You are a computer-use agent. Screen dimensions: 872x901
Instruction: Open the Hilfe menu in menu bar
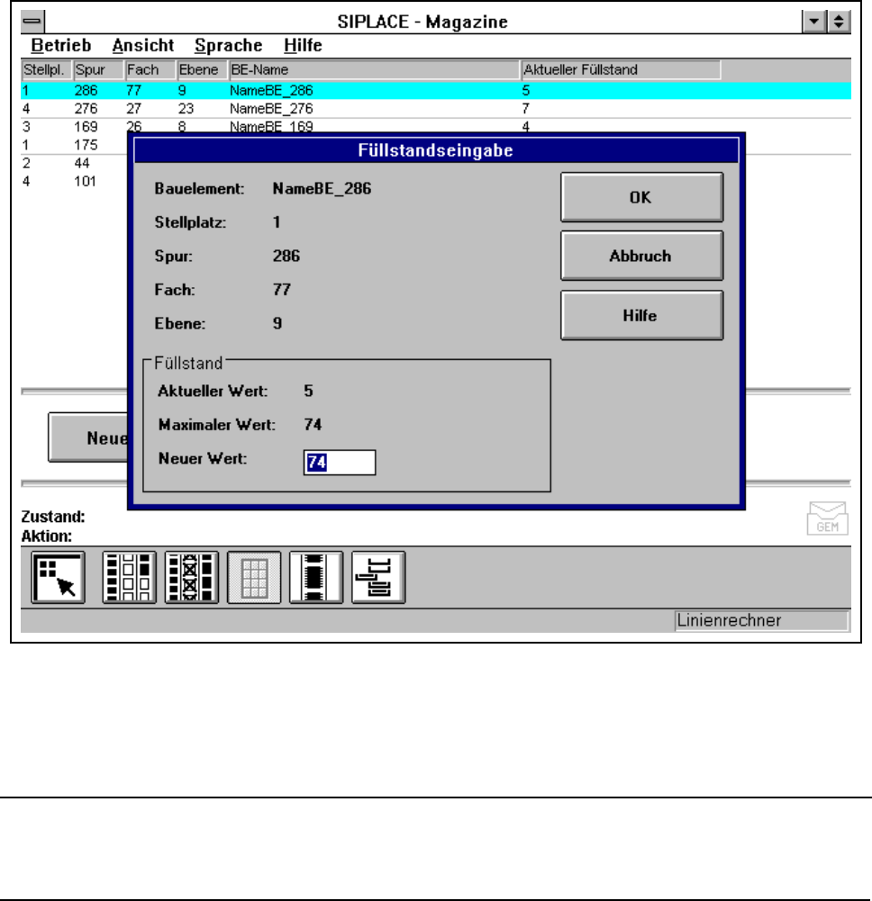point(304,45)
